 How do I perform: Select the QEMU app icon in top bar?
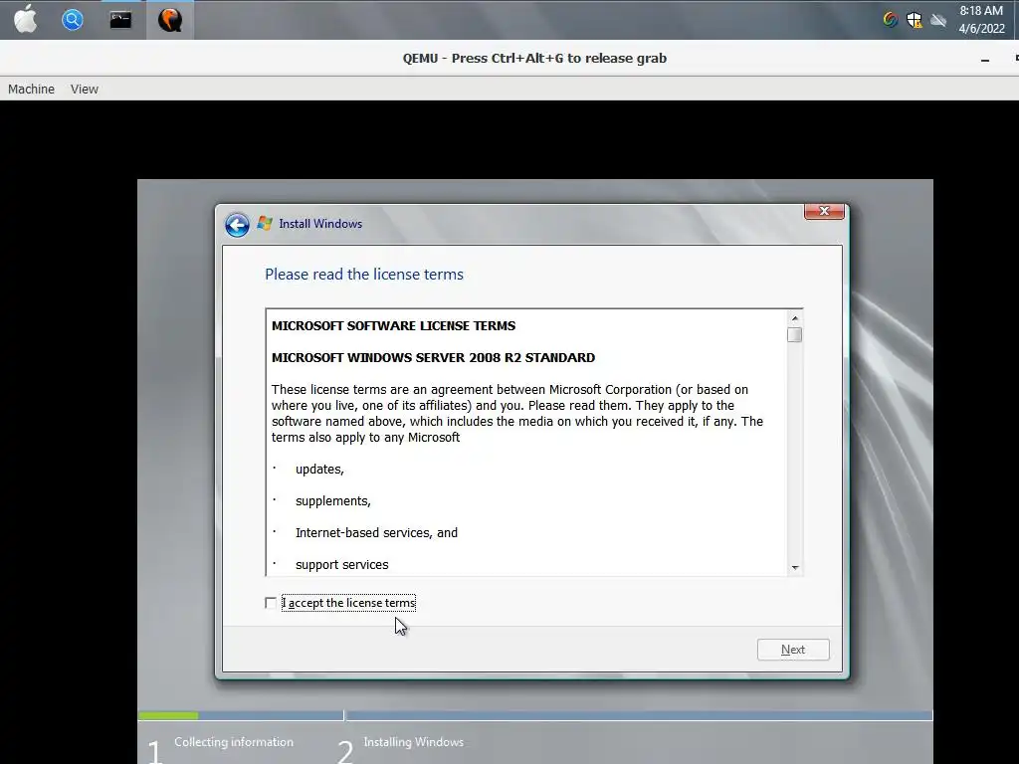[x=169, y=20]
